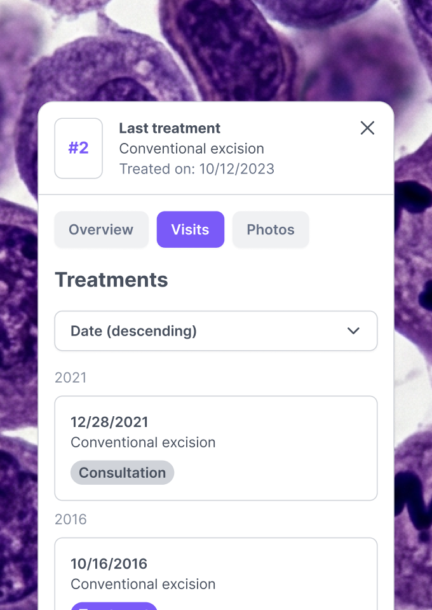Click Conventional excision under Last treatment
The width and height of the screenshot is (432, 610).
(192, 149)
